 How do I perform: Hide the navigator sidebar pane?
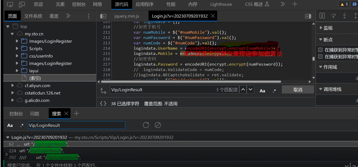[103, 16]
